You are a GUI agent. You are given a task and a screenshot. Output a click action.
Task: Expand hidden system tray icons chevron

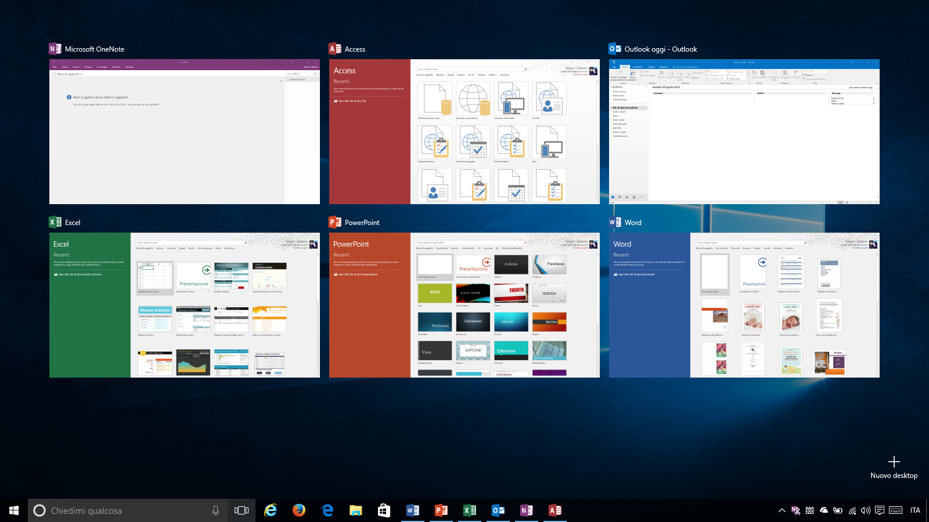point(782,510)
